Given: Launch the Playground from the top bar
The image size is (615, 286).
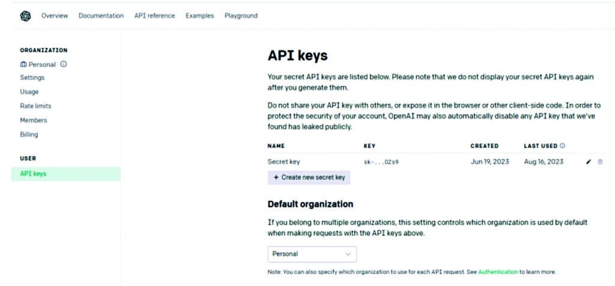Looking at the screenshot, I should pyautogui.click(x=241, y=16).
